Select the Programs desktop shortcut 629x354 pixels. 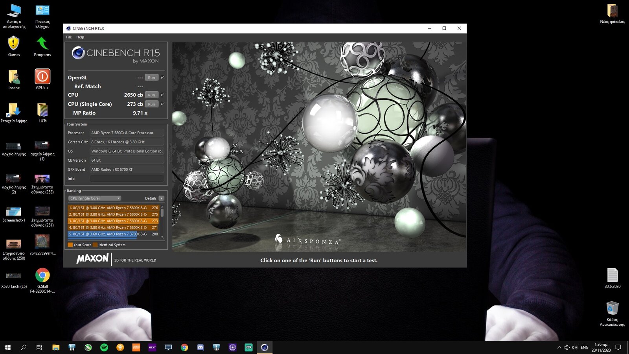(42, 46)
